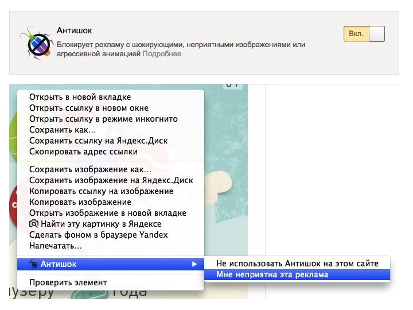Choose Найти эту картинку в Яндексе

(111, 224)
